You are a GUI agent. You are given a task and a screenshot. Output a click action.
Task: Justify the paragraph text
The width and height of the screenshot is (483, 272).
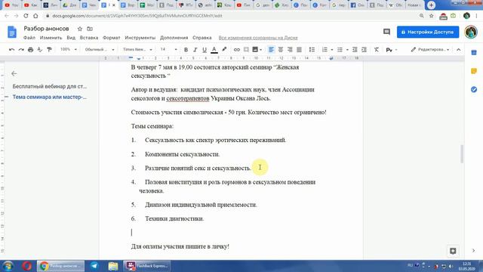coord(299,50)
